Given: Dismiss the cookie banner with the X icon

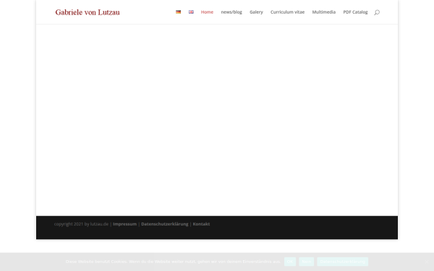Looking at the screenshot, I should click(427, 262).
